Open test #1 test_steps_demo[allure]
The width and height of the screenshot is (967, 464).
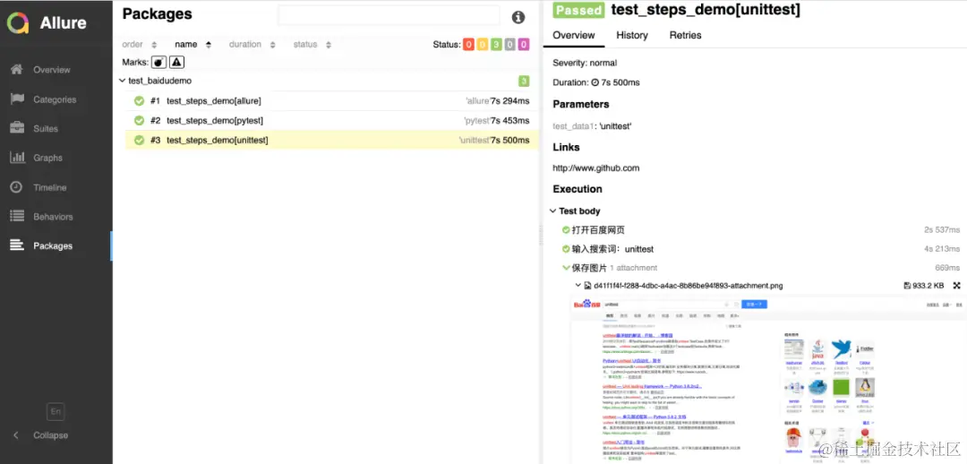pos(332,101)
